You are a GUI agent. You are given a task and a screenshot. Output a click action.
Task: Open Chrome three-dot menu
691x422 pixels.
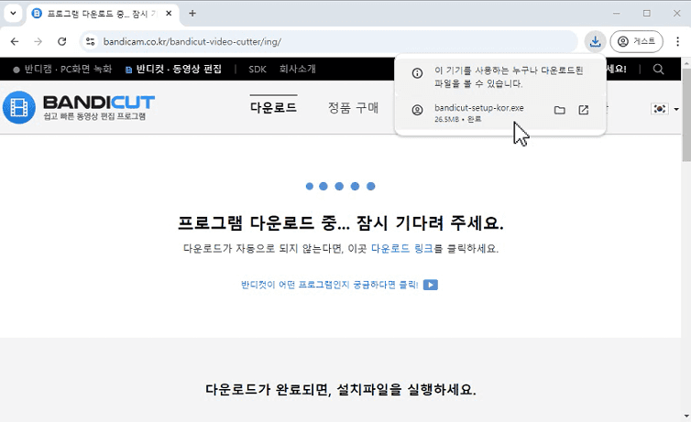(677, 41)
